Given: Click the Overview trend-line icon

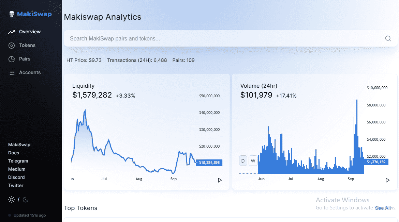Looking at the screenshot, I should (12, 32).
